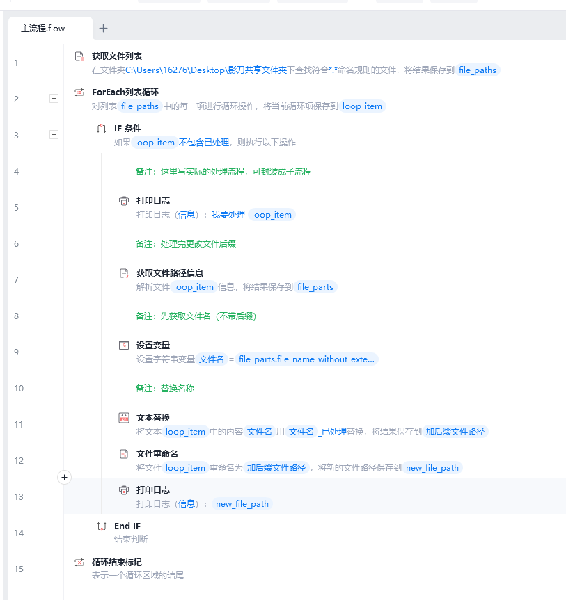
Task: Select the End IF step title
Action: (127, 526)
